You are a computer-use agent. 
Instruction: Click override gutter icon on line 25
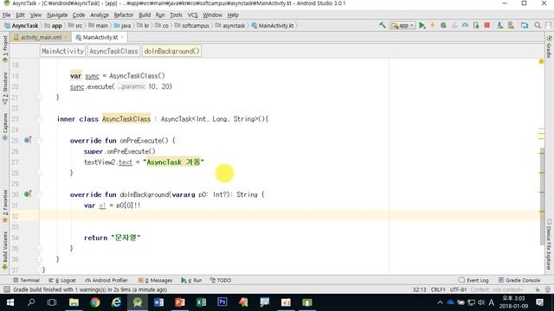coord(28,140)
